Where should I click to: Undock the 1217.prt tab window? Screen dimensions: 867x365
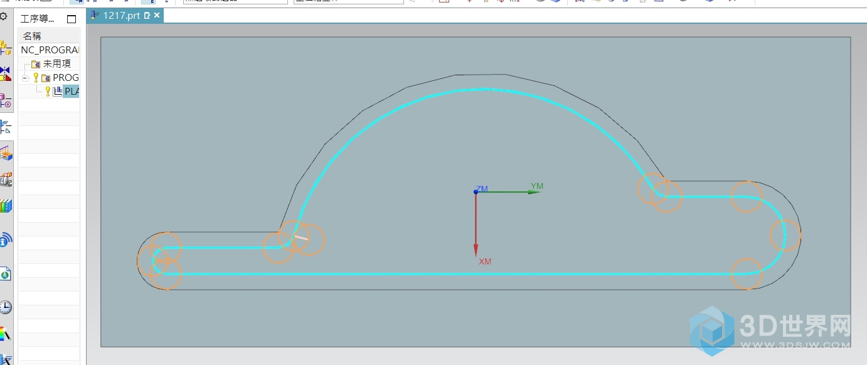[x=147, y=15]
